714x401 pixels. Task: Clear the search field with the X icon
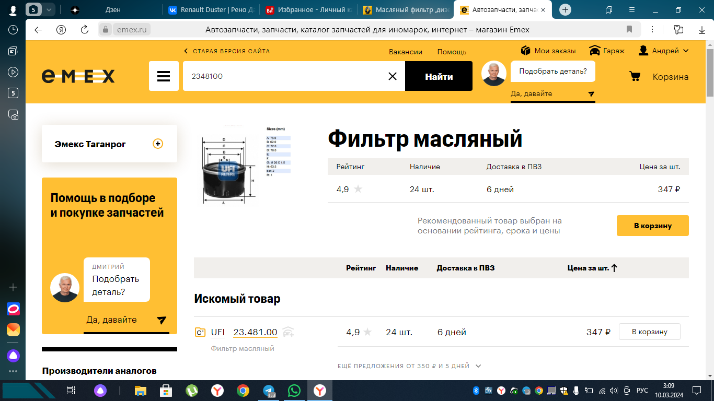pos(393,76)
